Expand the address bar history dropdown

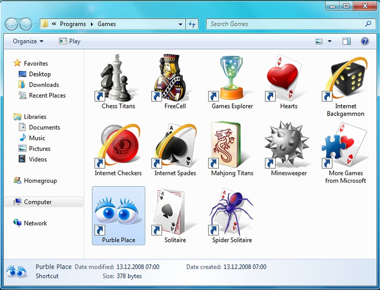(180, 24)
